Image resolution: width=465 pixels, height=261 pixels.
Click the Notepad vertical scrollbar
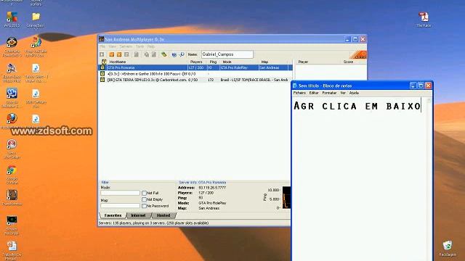[429, 179]
